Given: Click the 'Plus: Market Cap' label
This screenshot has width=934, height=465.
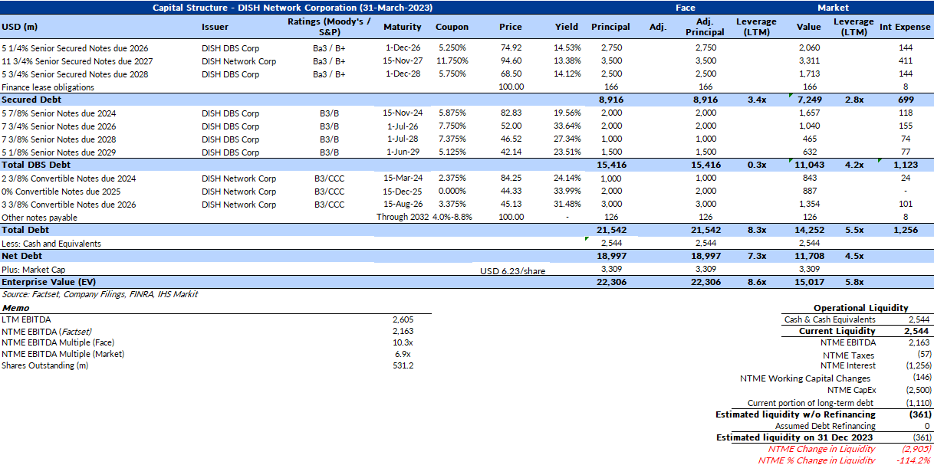Looking at the screenshot, I should [34, 270].
